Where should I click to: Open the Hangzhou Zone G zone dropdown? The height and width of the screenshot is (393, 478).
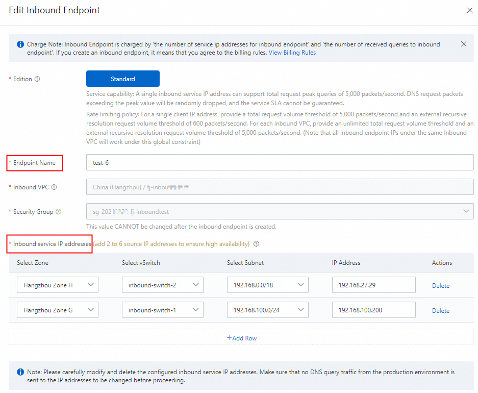click(58, 310)
